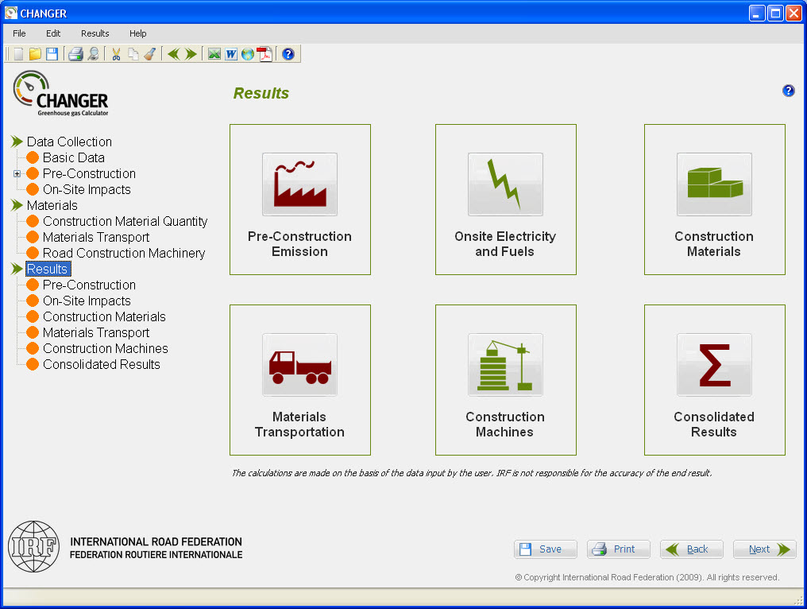Open the Results menu
This screenshot has width=807, height=609.
[x=95, y=33]
